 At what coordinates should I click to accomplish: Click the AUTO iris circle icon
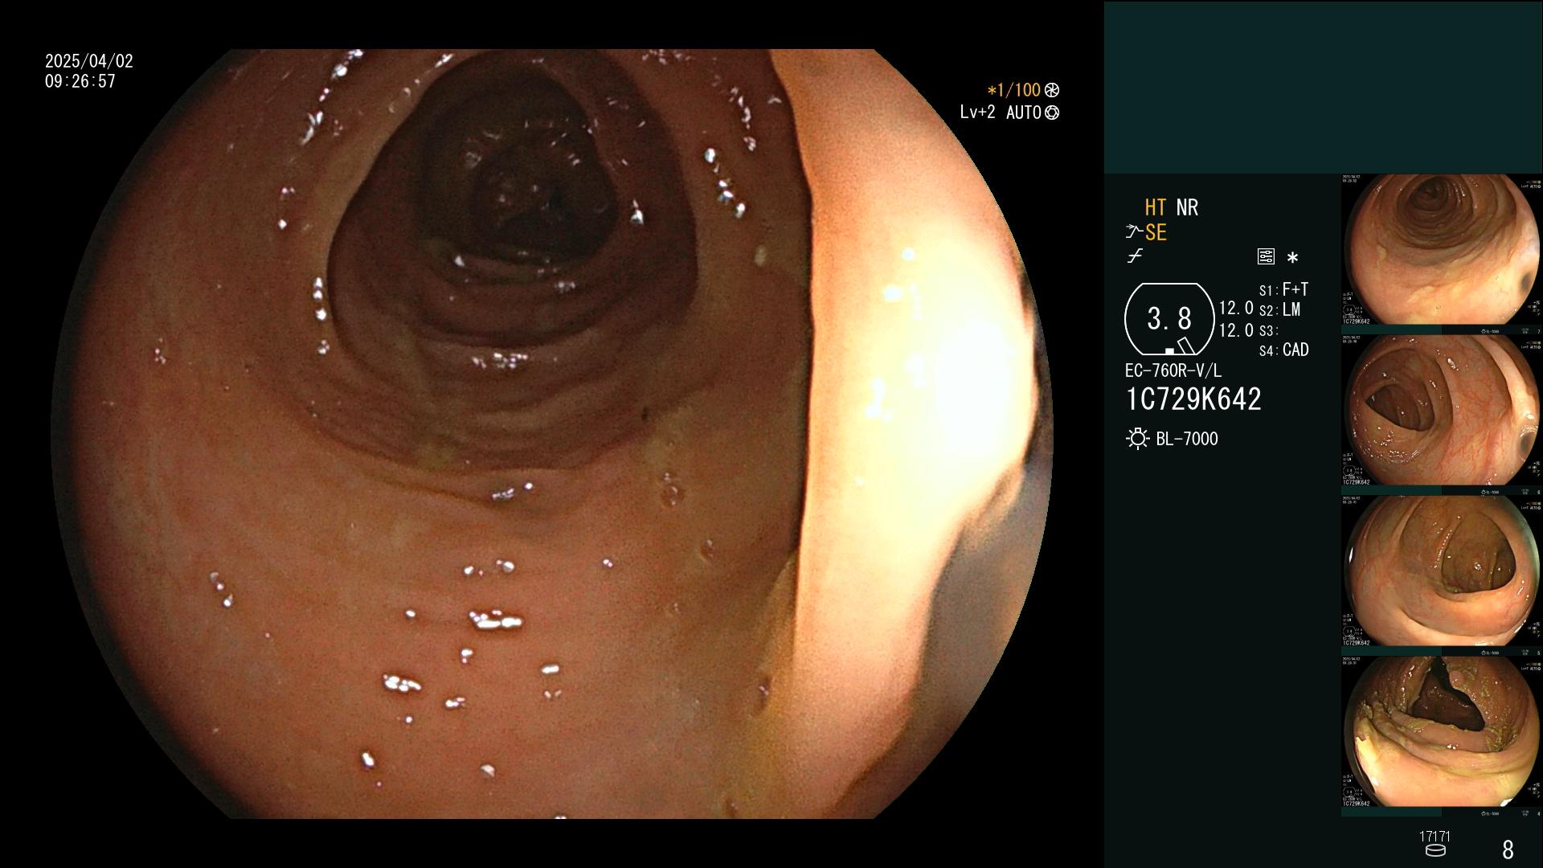click(1052, 113)
